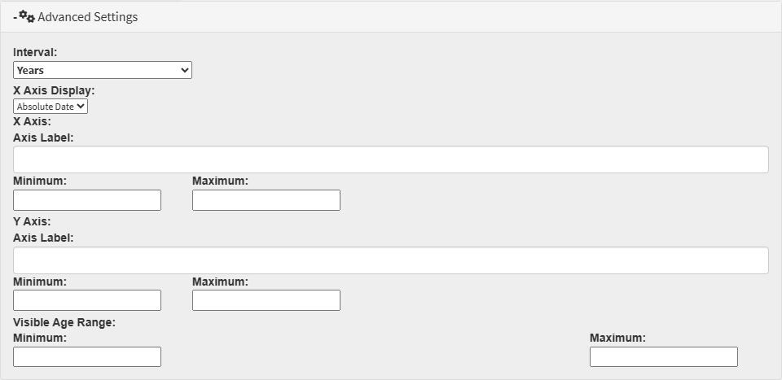Click the Y Axis Maximum input box

pos(266,300)
